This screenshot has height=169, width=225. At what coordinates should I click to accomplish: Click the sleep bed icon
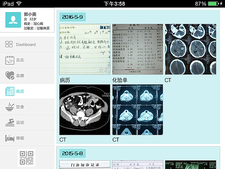tap(10, 138)
